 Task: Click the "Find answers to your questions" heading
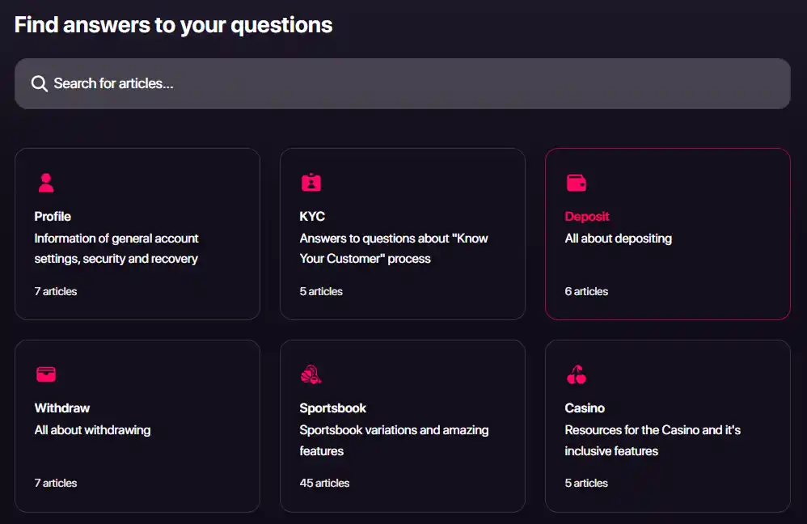tap(173, 25)
